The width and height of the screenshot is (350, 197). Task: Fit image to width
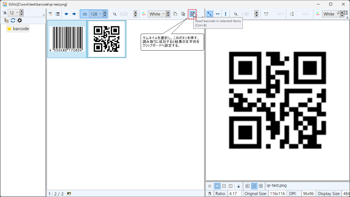(x=218, y=14)
